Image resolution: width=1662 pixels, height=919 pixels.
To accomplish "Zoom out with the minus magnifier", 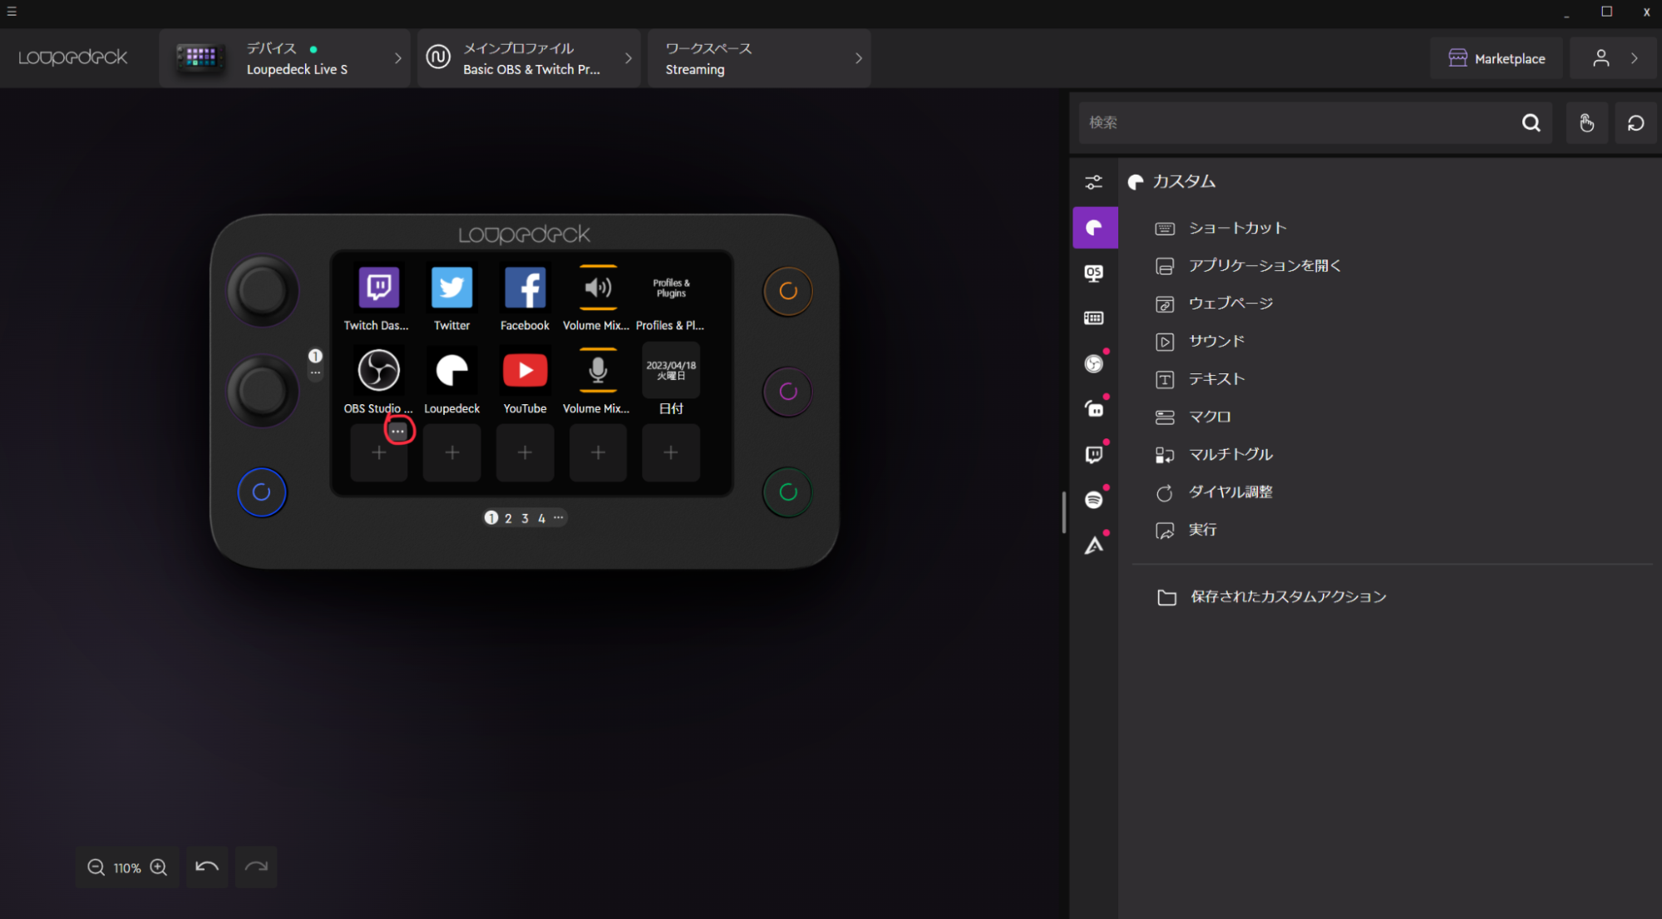I will 96,867.
